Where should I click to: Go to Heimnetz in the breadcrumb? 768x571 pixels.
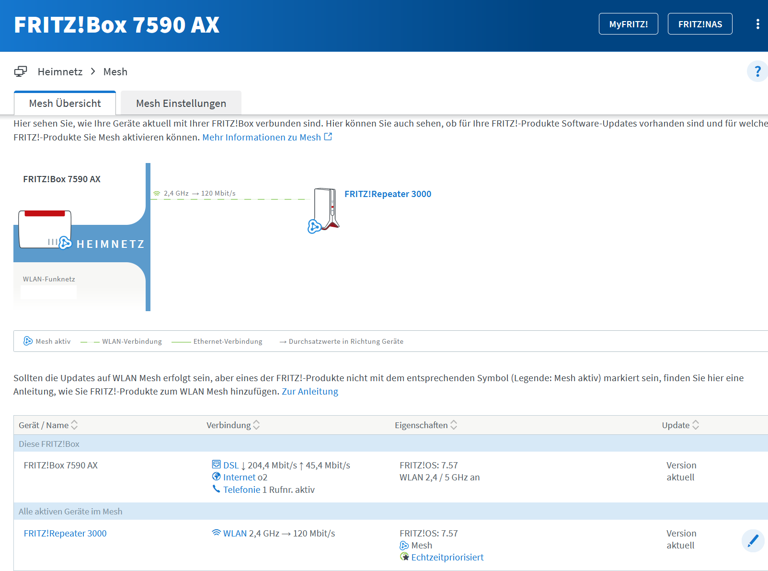click(60, 71)
